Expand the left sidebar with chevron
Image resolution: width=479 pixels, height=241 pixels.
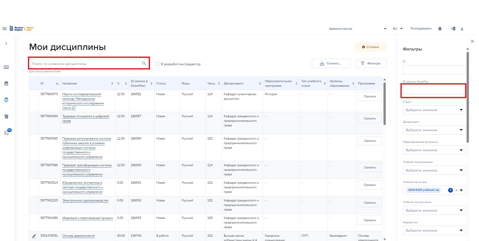(x=6, y=43)
